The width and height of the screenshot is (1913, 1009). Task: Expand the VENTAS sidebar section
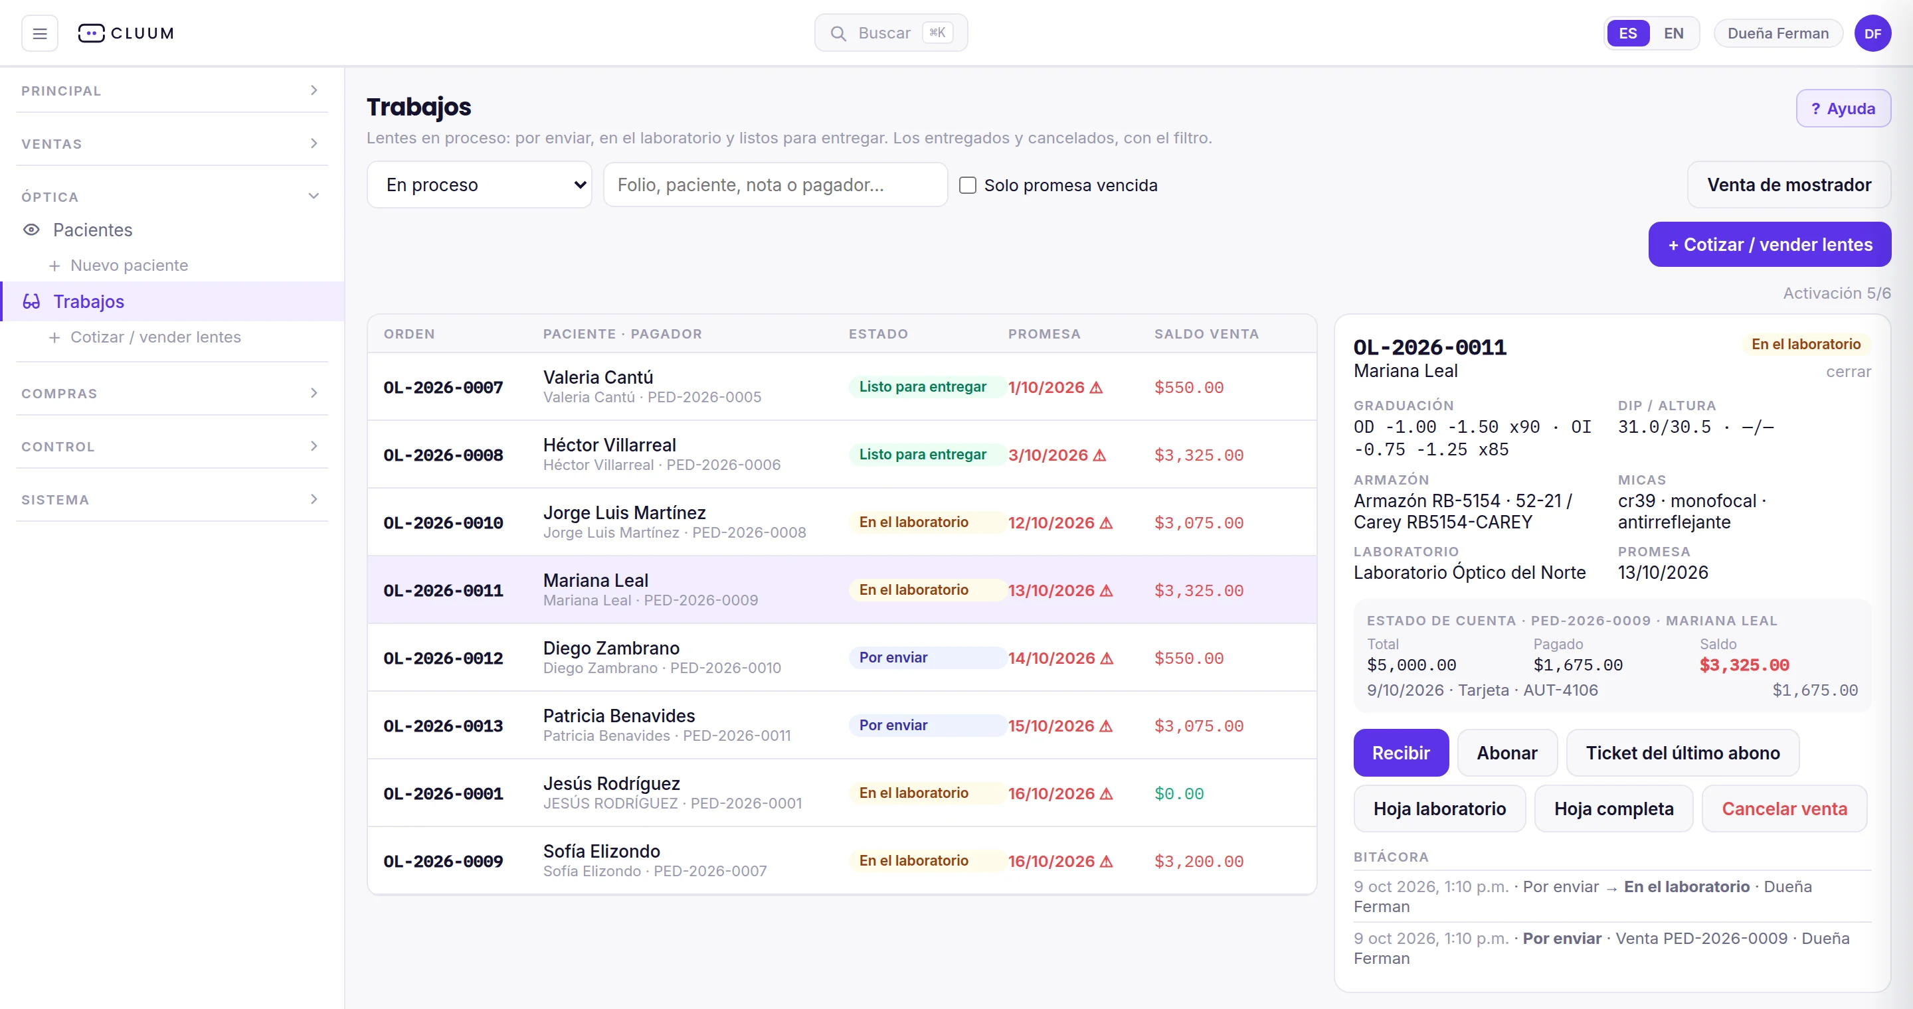click(171, 143)
